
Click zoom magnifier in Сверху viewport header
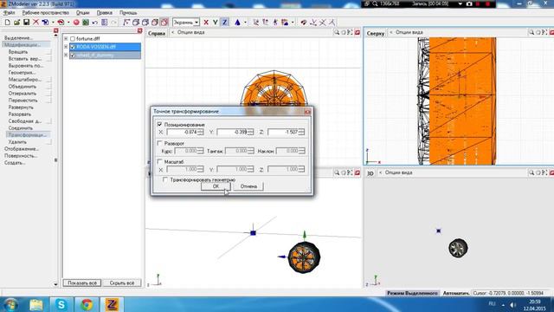coord(531,33)
